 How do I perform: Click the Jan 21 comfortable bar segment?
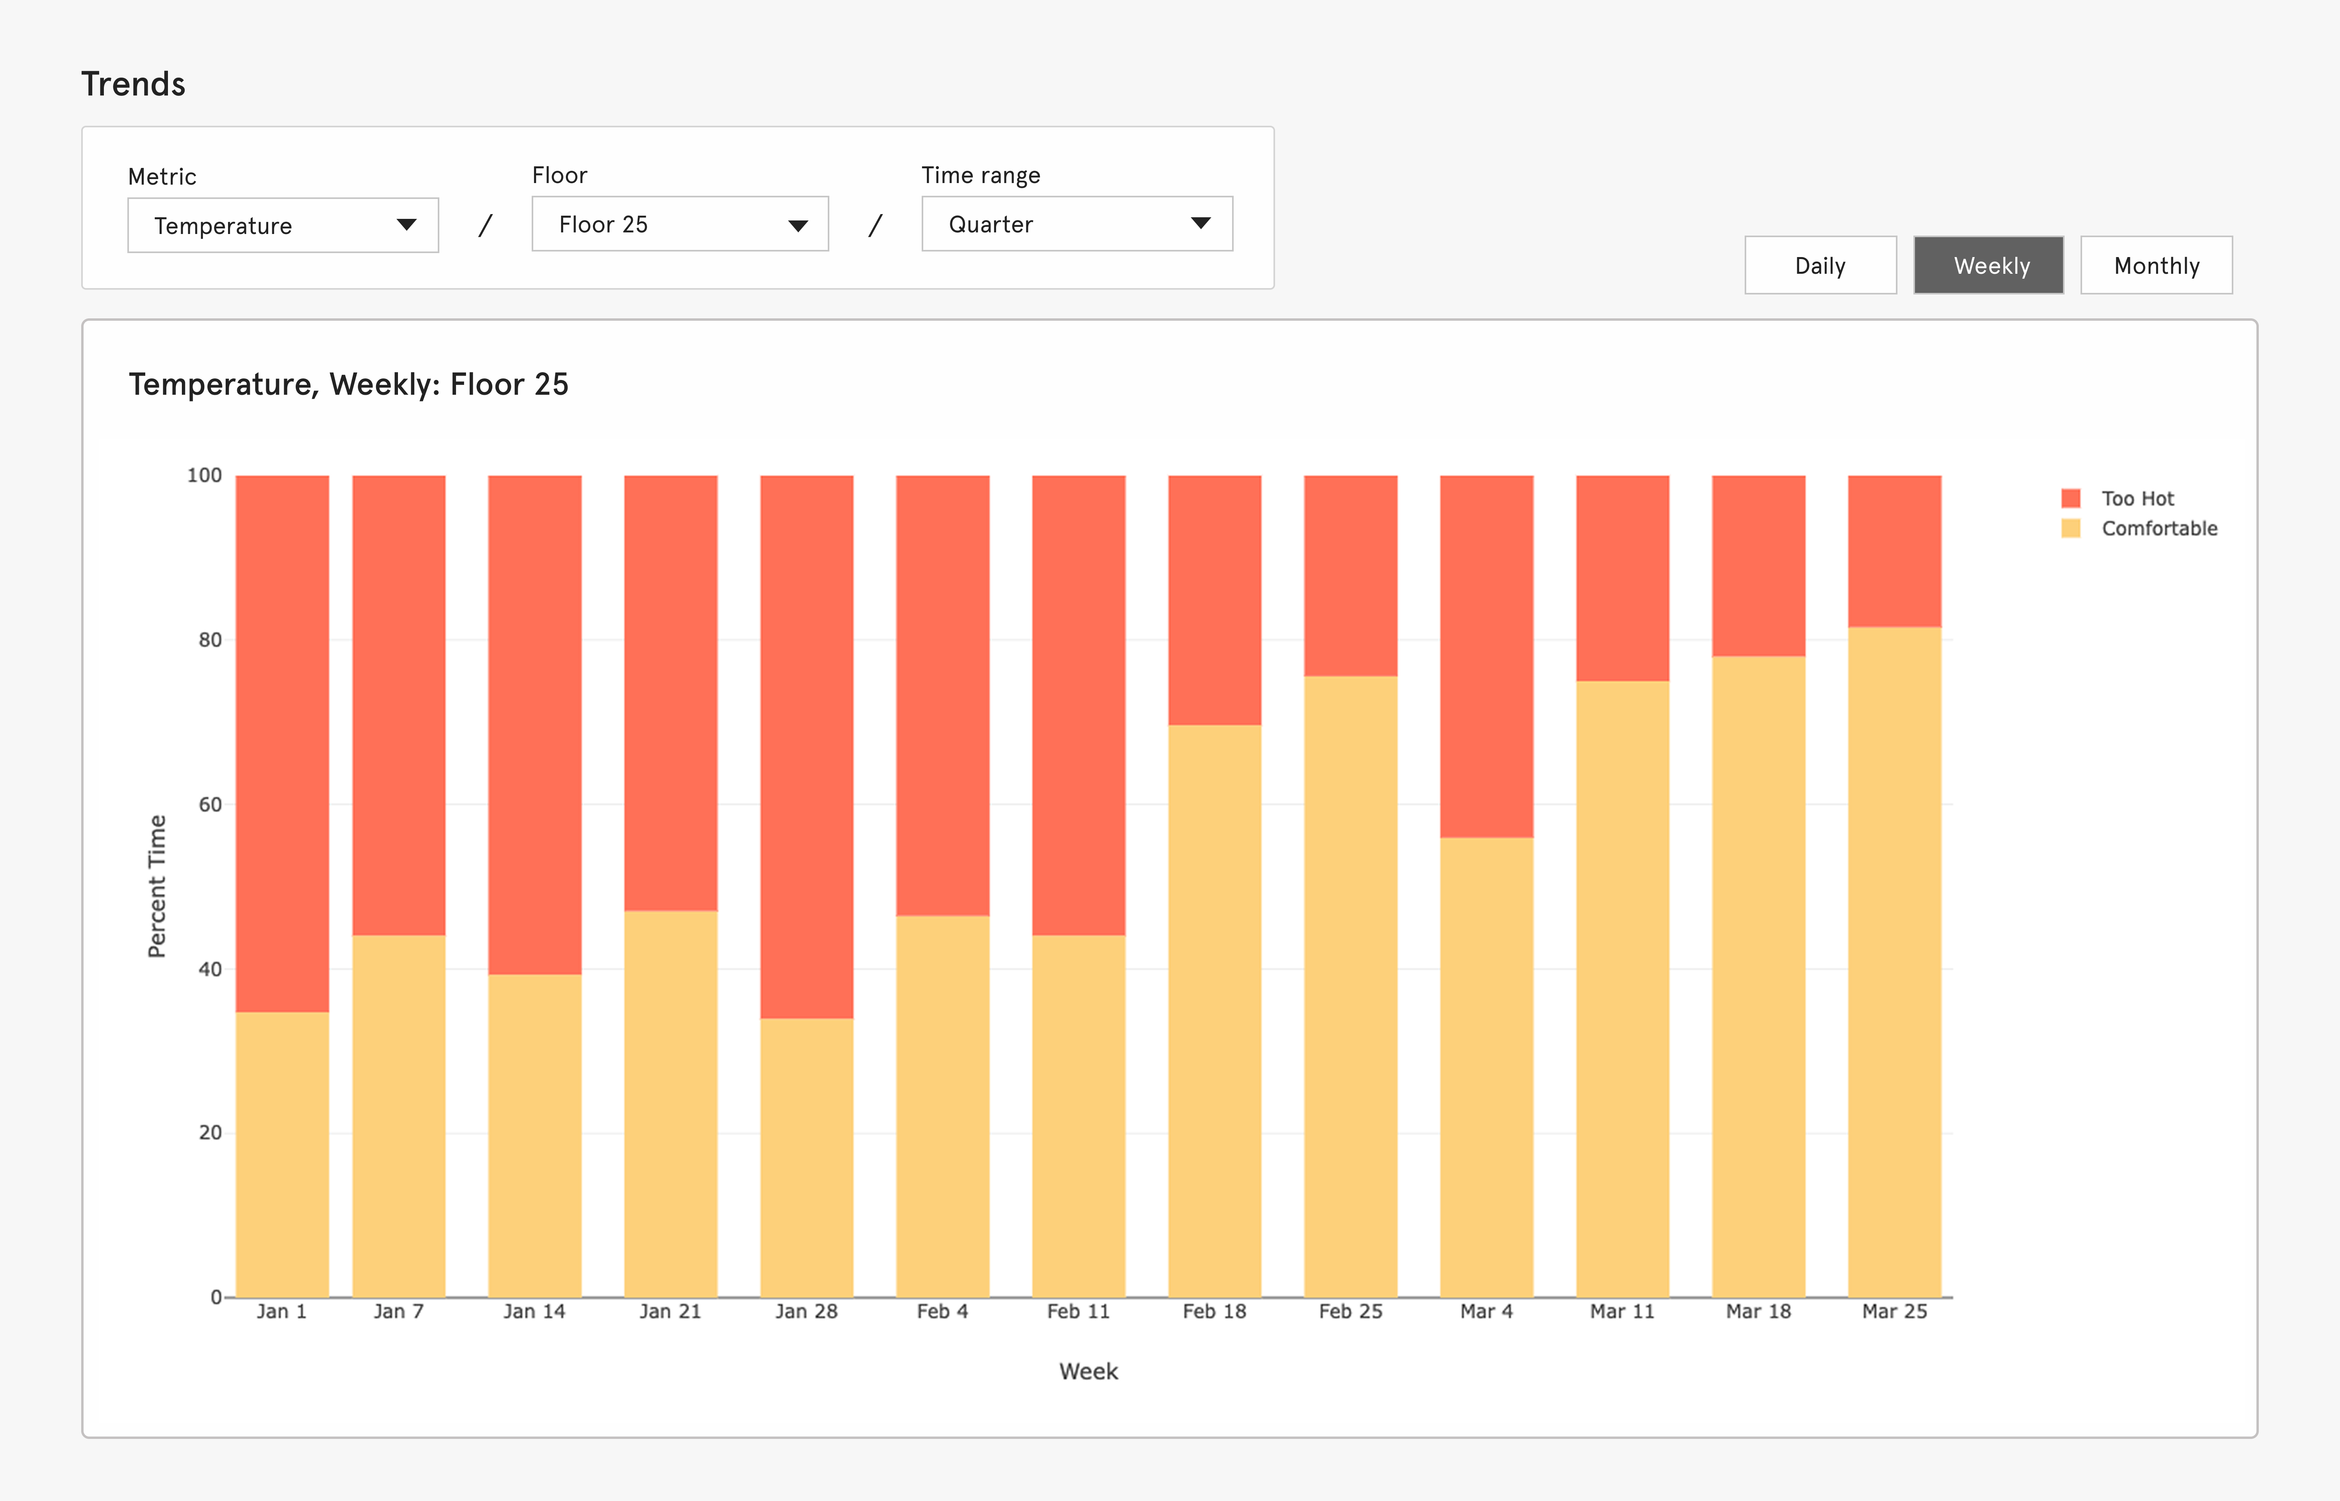pyautogui.click(x=671, y=1103)
